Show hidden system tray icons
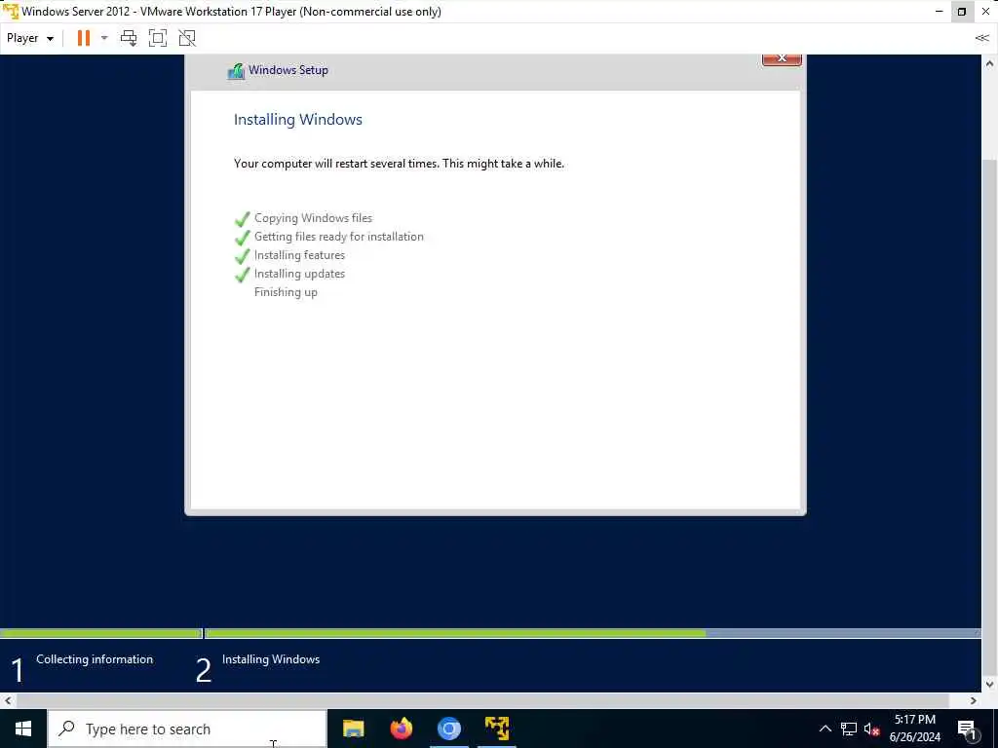Image resolution: width=998 pixels, height=748 pixels. click(825, 729)
